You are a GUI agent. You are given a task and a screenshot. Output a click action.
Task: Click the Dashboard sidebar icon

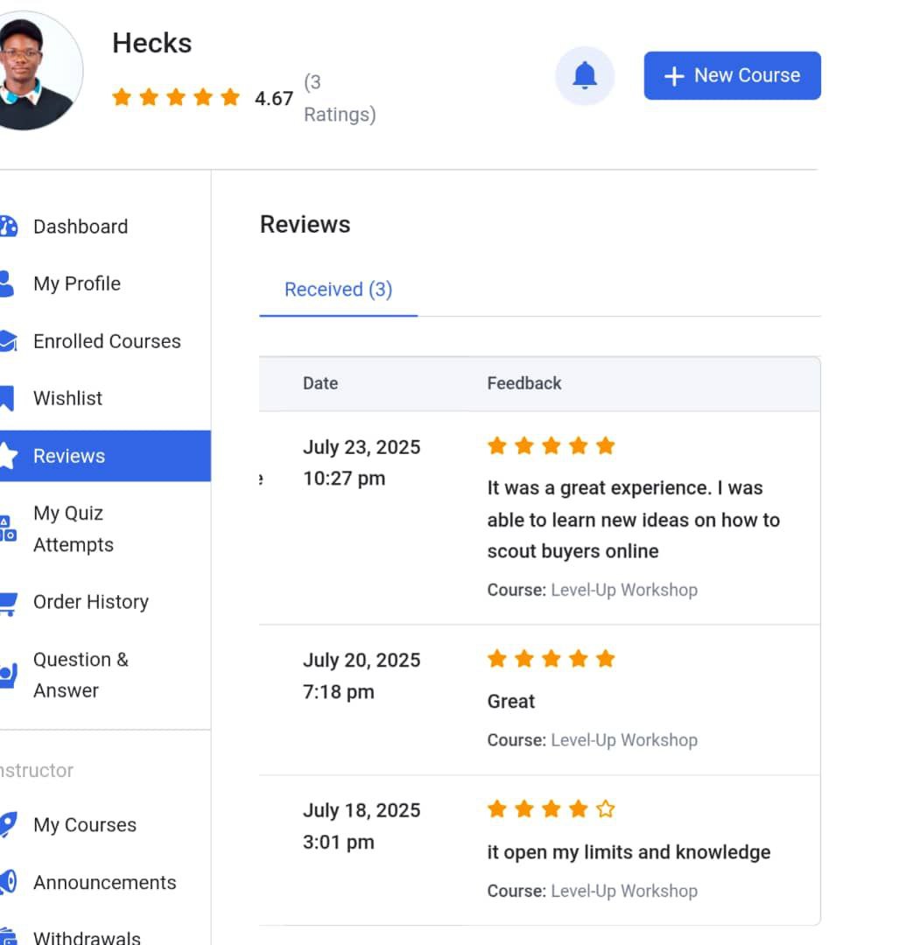[9, 226]
